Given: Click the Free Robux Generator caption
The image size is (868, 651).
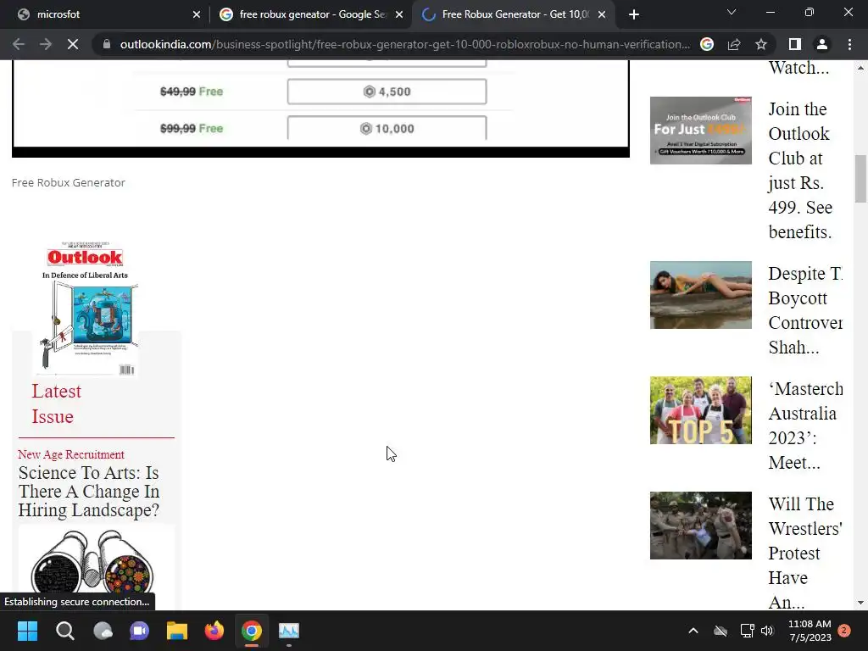Looking at the screenshot, I should click(x=68, y=183).
